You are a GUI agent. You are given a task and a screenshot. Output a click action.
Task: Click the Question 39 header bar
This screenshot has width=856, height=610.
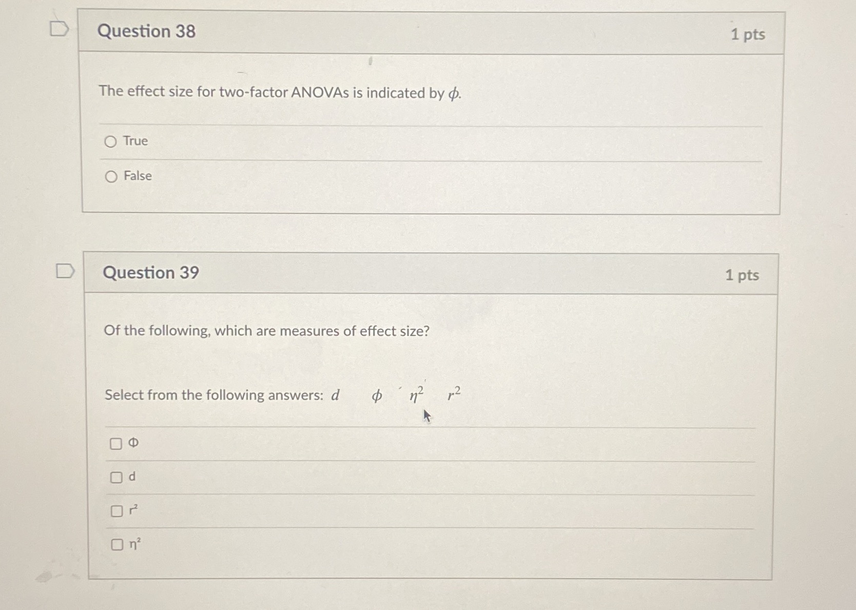pyautogui.click(x=411, y=273)
